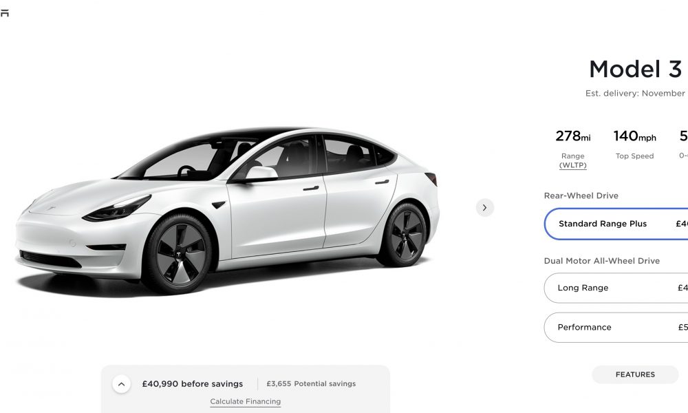
Task: Click the Rear-Wheel Drive section label
Action: pyautogui.click(x=581, y=195)
